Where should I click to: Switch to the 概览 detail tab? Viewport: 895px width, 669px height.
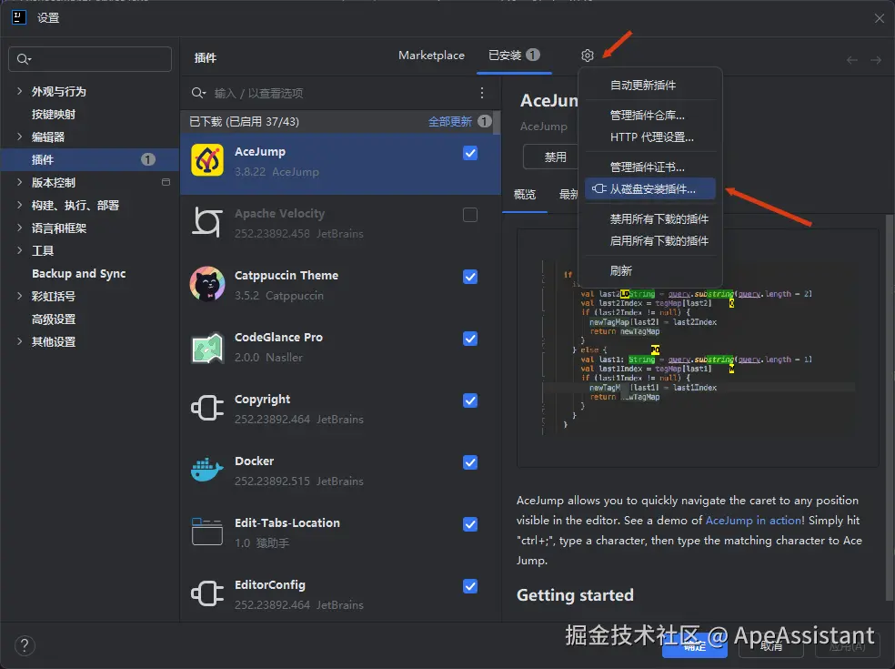click(x=525, y=194)
